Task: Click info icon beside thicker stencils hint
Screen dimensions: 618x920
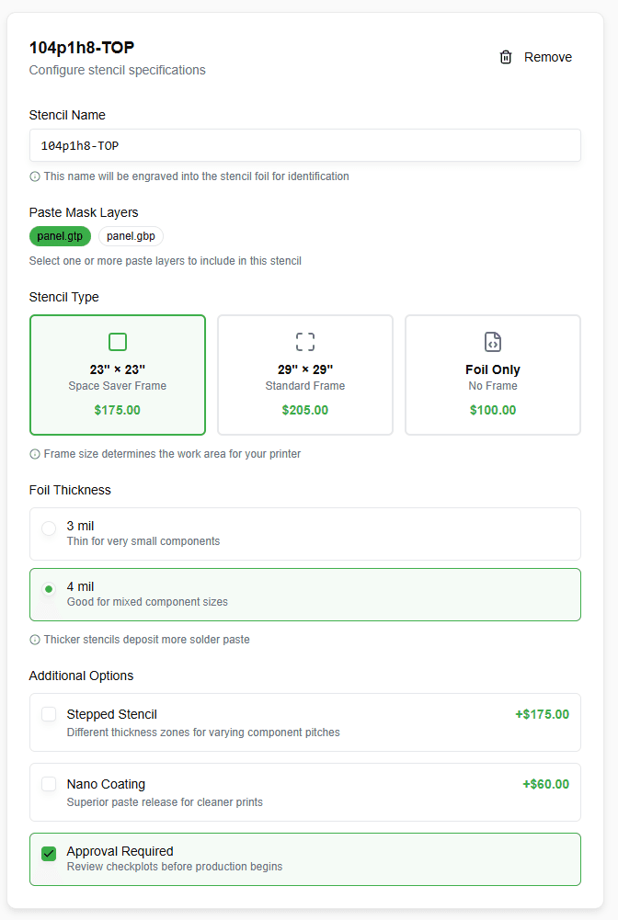Action: pyautogui.click(x=35, y=640)
